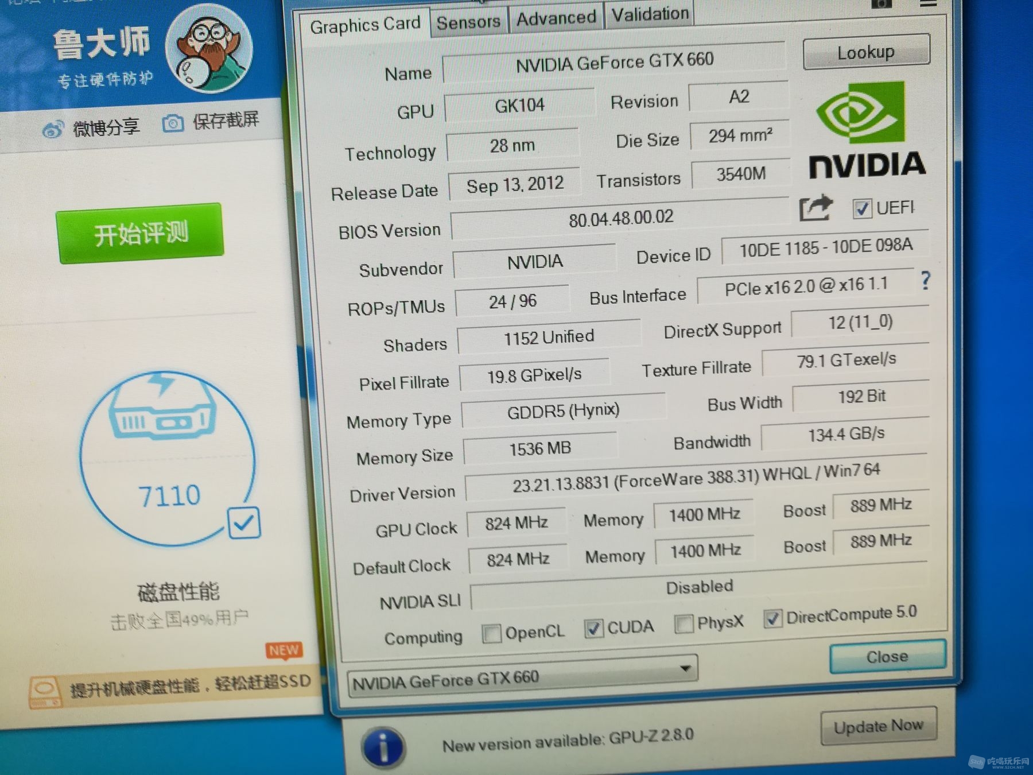Screen dimensions: 1033x775
Task: Click the Texture Fillrate value 79.1 GTexel/s
Action: pyautogui.click(x=846, y=360)
